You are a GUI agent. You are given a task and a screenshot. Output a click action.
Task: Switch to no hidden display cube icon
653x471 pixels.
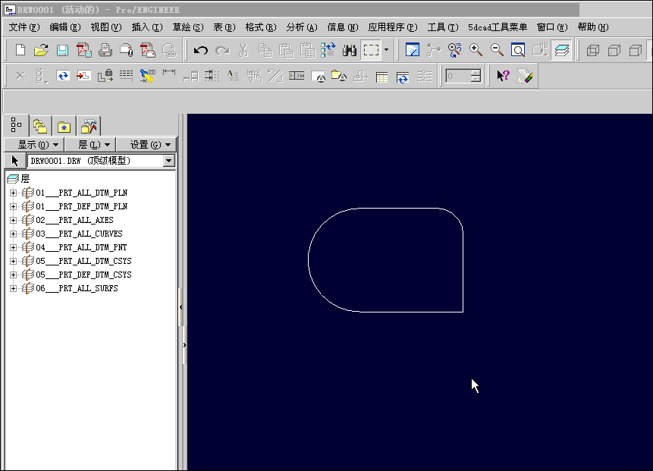coord(635,51)
